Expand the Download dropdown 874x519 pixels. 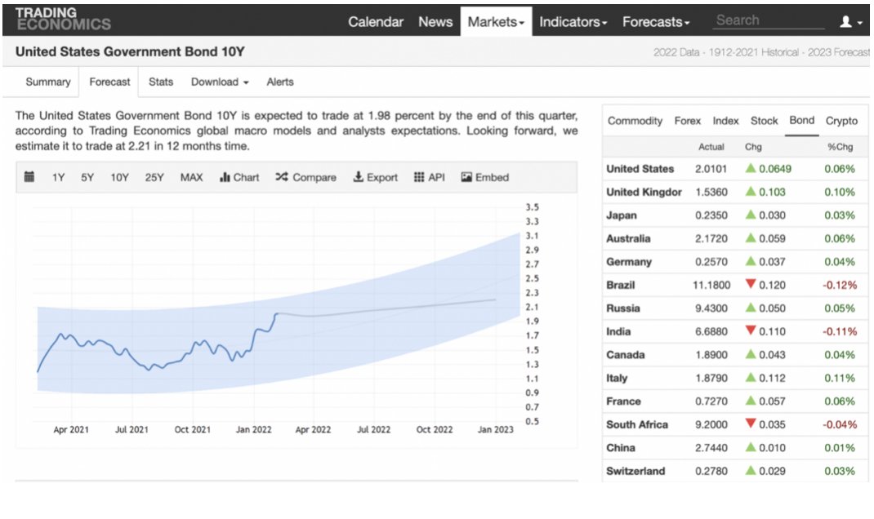pyautogui.click(x=220, y=82)
